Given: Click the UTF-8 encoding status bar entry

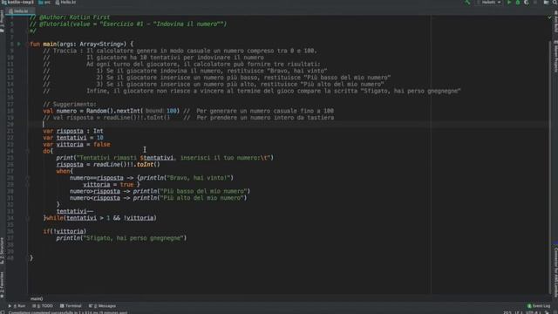Looking at the screenshot, I should click(533, 312).
